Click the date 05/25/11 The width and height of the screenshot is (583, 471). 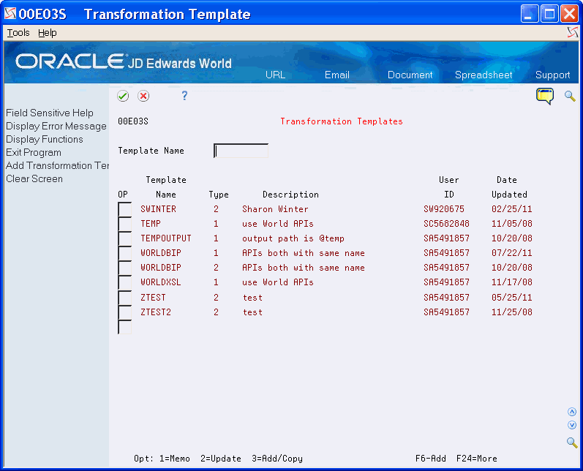tap(511, 298)
